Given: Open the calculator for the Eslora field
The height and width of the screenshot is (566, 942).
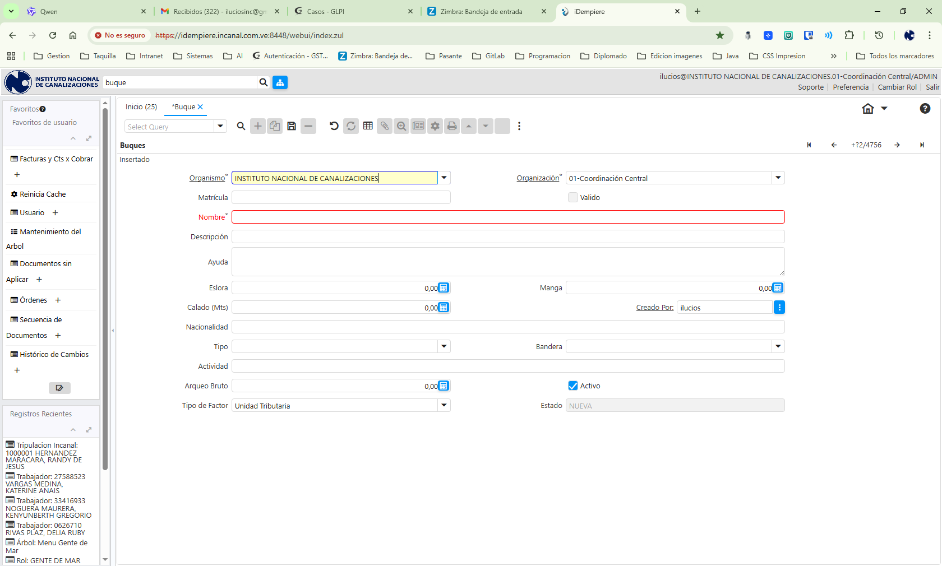Looking at the screenshot, I should tap(444, 288).
